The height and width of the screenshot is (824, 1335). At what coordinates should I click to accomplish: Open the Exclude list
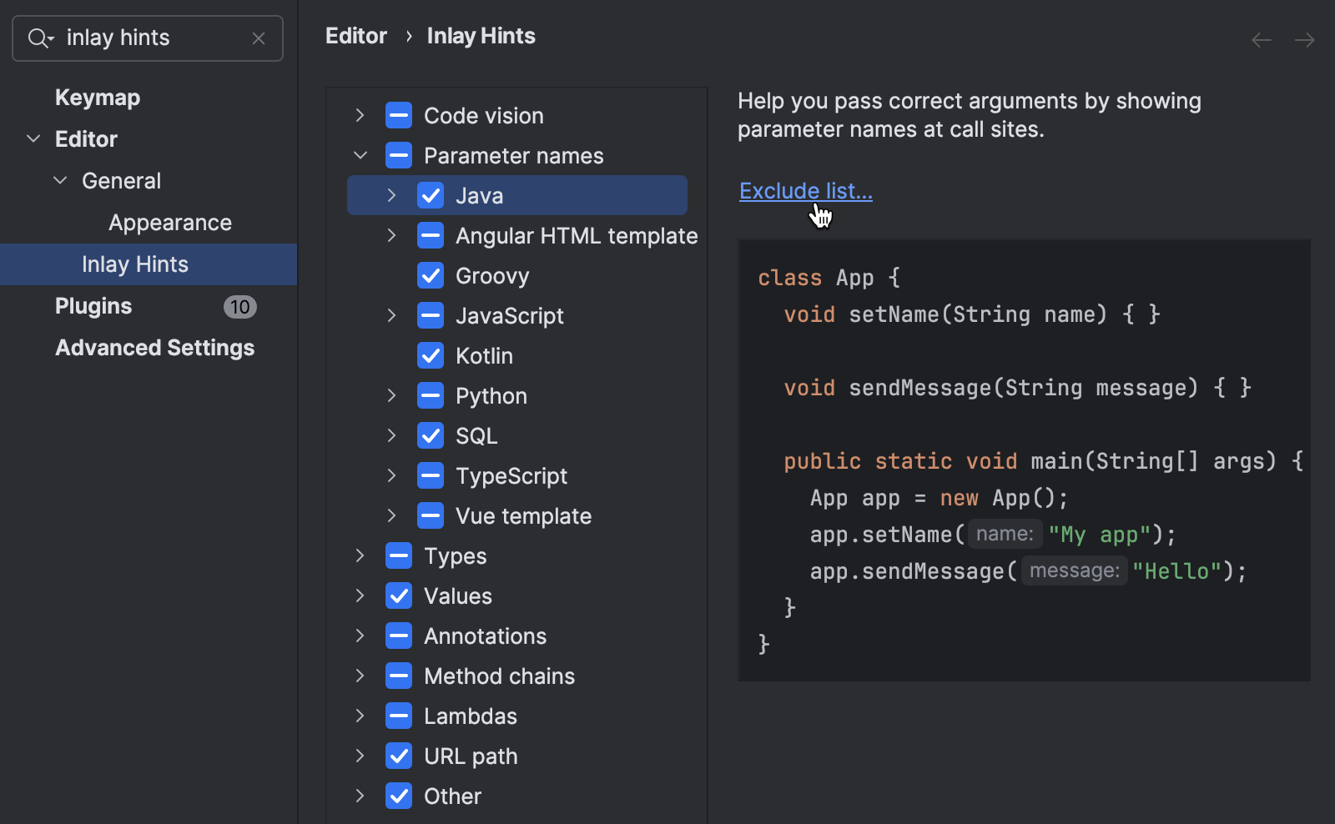[x=804, y=190]
